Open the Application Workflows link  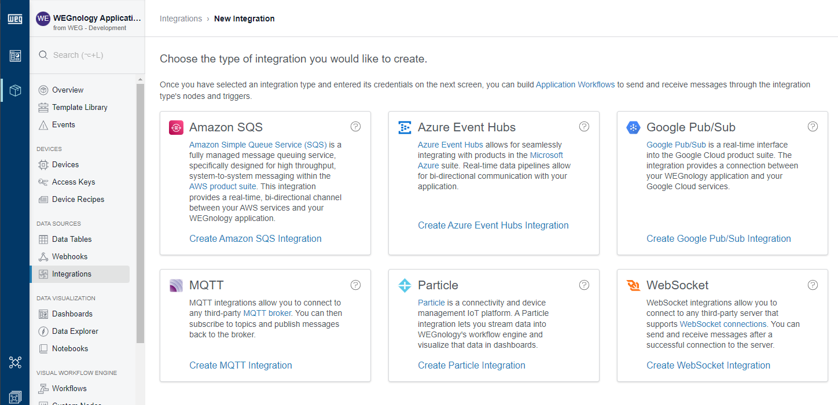point(575,84)
